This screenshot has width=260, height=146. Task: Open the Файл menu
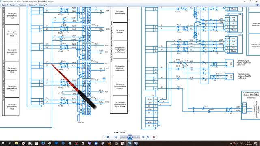(4, 5)
